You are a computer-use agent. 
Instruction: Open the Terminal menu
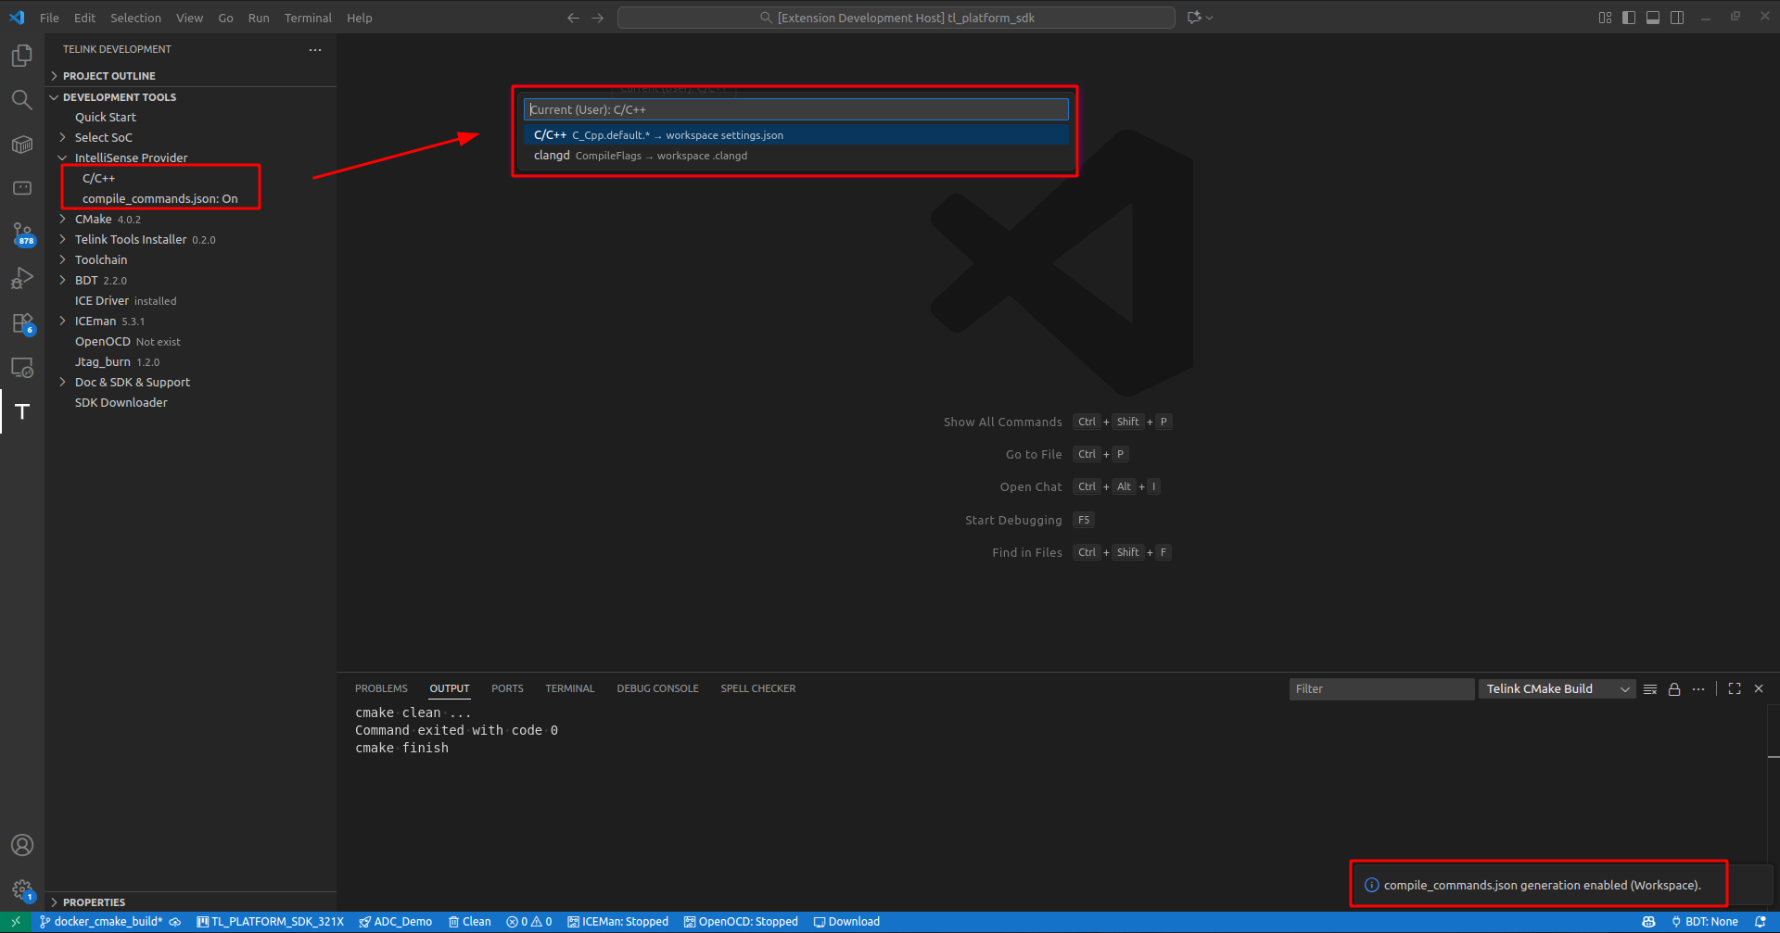coord(308,18)
